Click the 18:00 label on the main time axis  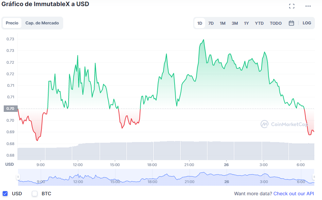pos(152,165)
